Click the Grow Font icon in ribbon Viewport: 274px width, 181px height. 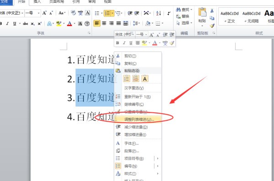44,13
